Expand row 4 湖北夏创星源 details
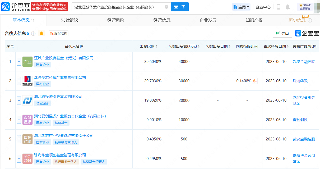This screenshot has height=169, width=320. pyautogui.click(x=19, y=120)
